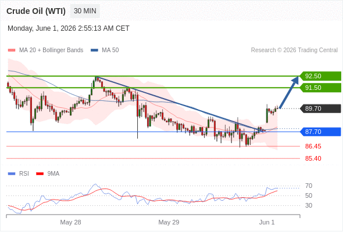Click the MA 20 Bollinger Bands legend swatch
This screenshot has width=343, height=232.
click(x=12, y=50)
